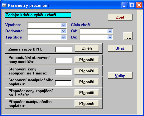
Task: Click the Změň button
Action: [87, 48]
